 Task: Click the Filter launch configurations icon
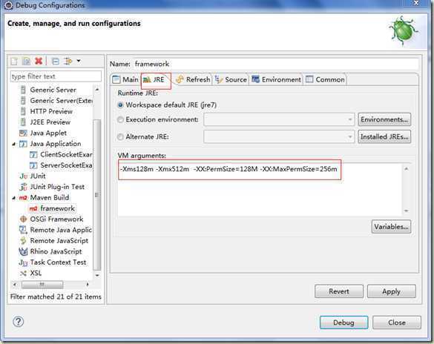[68, 61]
